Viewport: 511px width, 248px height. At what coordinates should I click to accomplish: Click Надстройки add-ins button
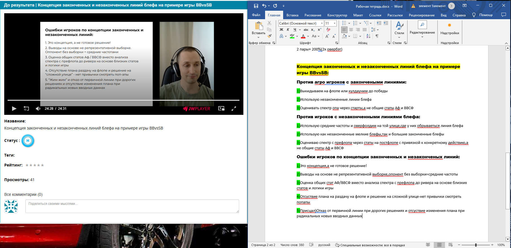pos(450,29)
